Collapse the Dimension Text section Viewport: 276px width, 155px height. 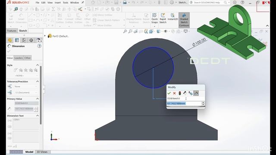(x=38, y=116)
